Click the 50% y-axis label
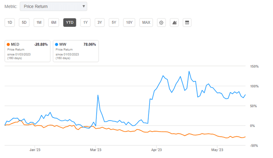 pyautogui.click(x=253, y=106)
